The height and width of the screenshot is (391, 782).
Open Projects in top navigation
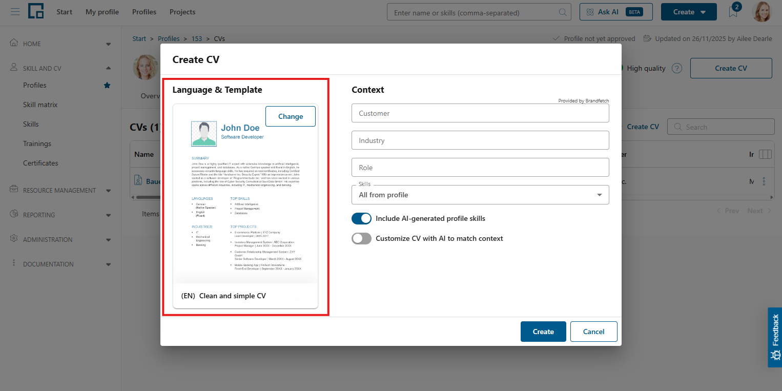pyautogui.click(x=182, y=12)
